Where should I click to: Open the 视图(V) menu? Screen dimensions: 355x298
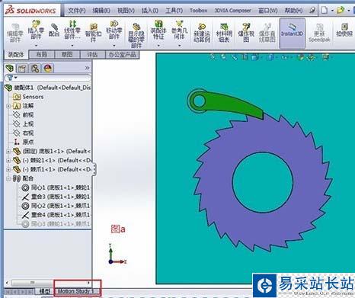click(x=126, y=11)
